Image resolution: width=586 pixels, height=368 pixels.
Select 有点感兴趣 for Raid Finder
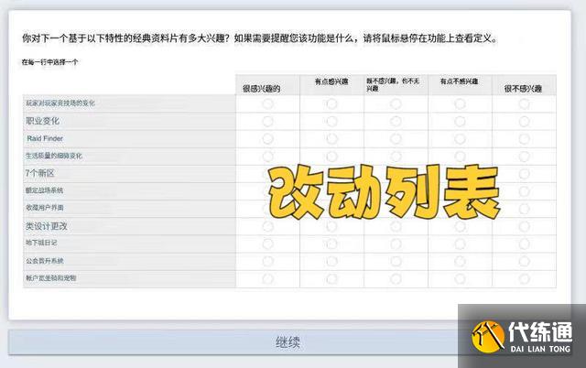pos(331,138)
